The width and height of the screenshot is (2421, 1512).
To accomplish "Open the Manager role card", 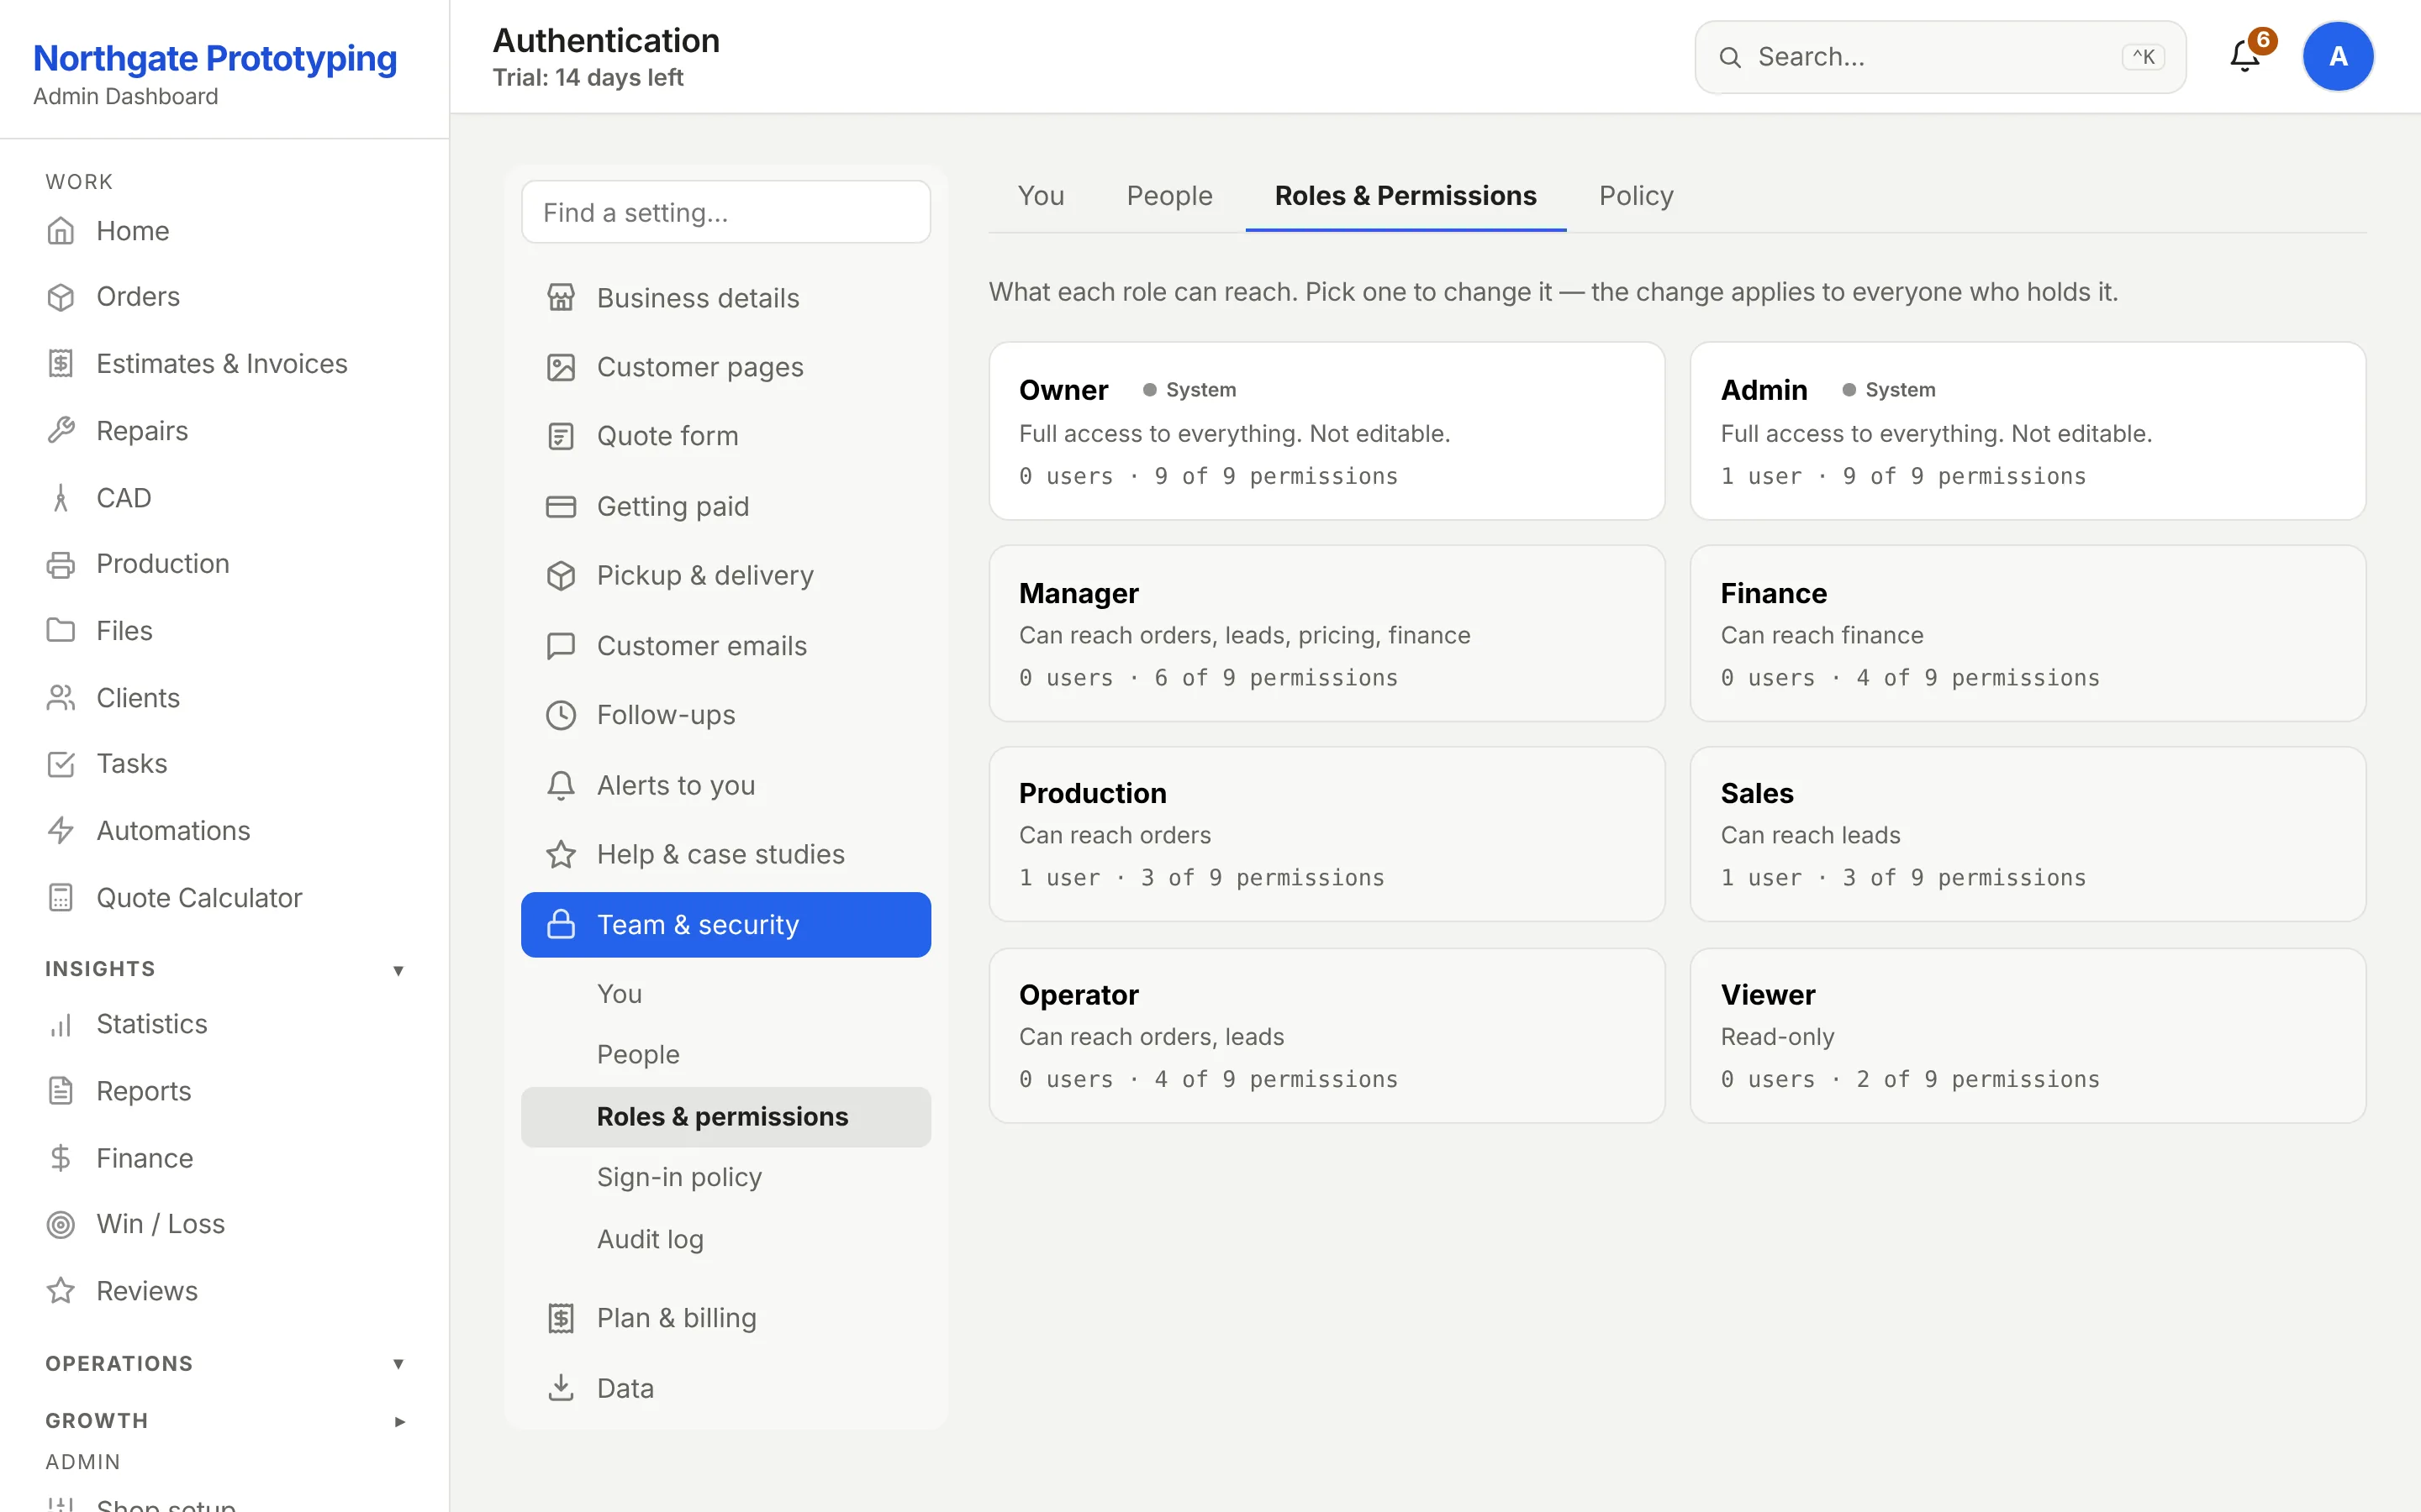I will click(x=1327, y=633).
